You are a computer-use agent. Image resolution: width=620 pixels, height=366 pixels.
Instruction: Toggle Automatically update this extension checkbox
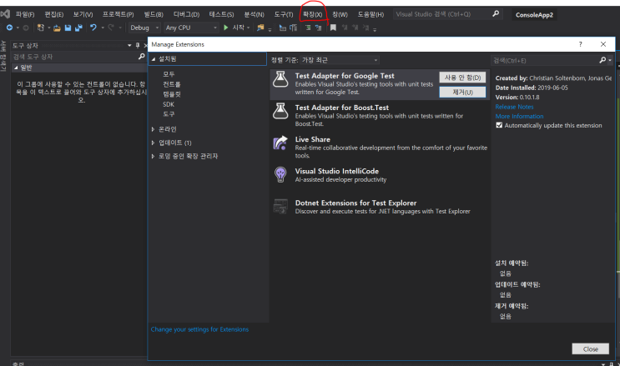499,125
